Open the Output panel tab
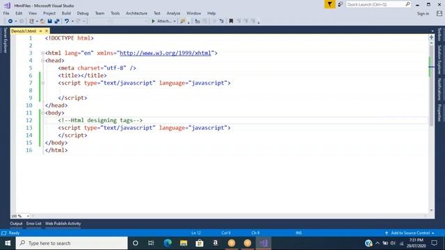This screenshot has width=445, height=250. point(16,224)
